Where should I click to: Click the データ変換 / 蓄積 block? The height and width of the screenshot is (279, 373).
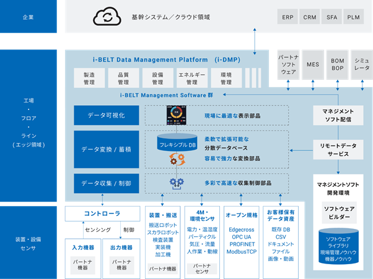coord(107,149)
